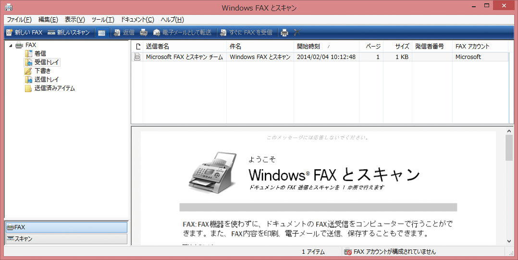Select the 着信 folder in tree
This screenshot has width=518, height=260.
[x=40, y=54]
